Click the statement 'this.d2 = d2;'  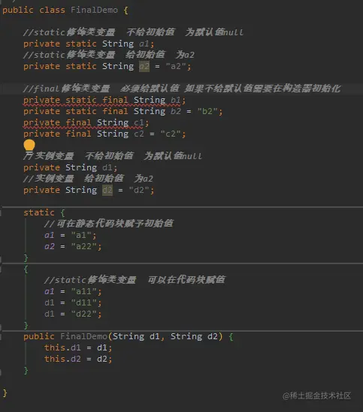click(78, 359)
